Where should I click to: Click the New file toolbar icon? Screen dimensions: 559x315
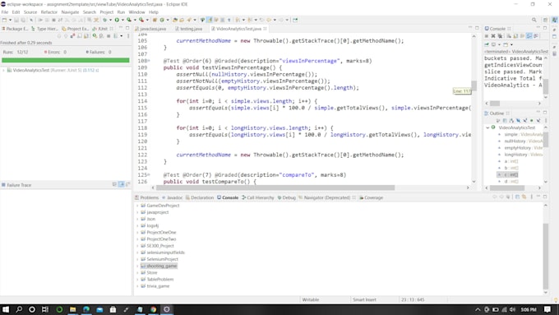(4, 20)
